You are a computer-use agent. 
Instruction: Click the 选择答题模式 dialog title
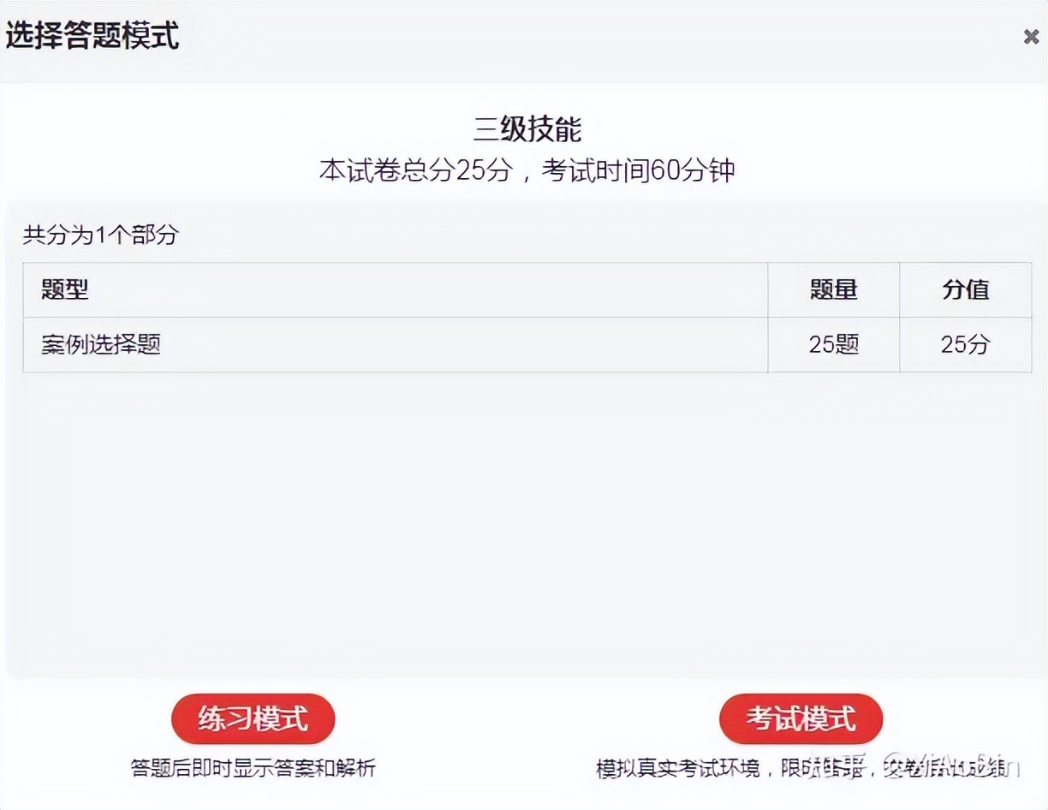point(90,37)
